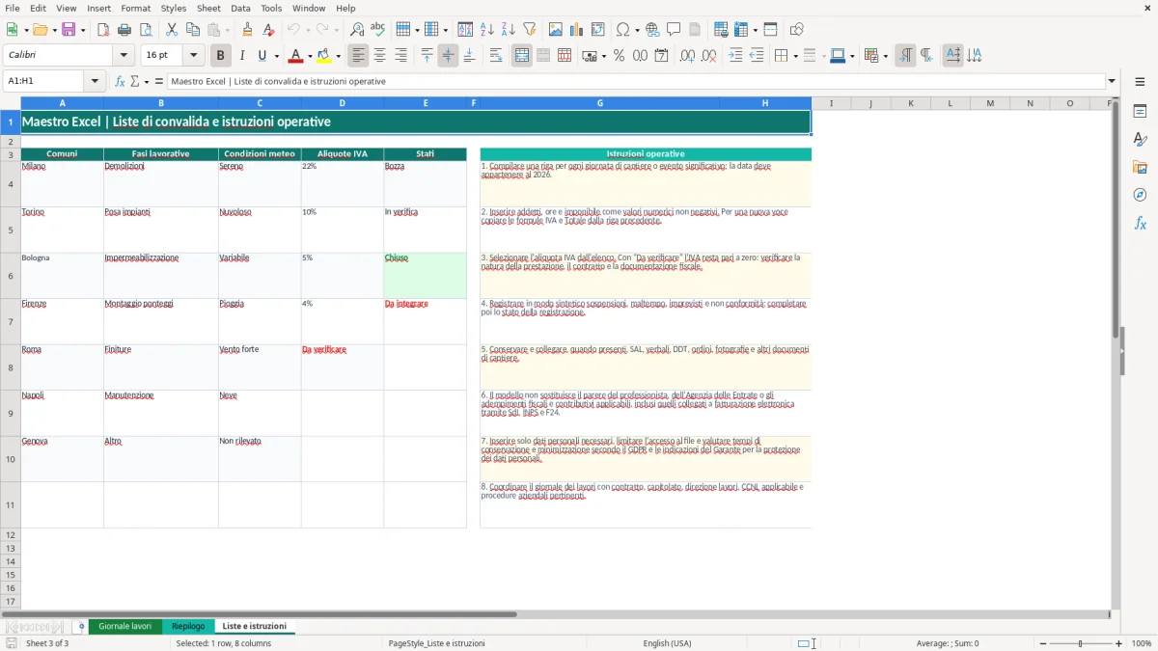The width and height of the screenshot is (1158, 651).
Task: Click the zoom out minus button
Action: [x=1042, y=643]
